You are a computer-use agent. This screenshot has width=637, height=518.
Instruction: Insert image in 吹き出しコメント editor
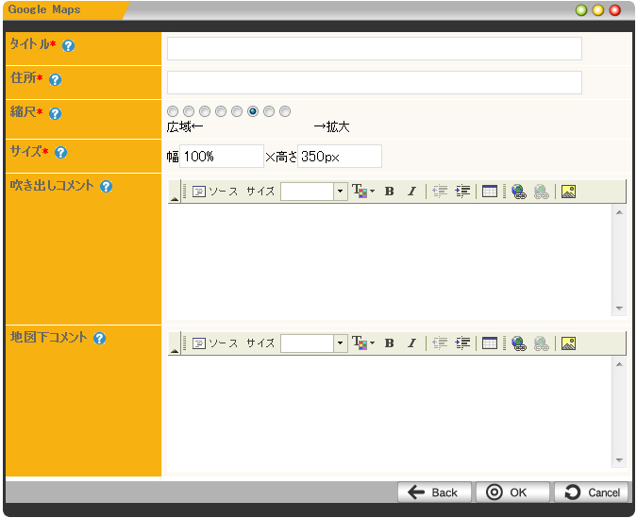point(568,191)
